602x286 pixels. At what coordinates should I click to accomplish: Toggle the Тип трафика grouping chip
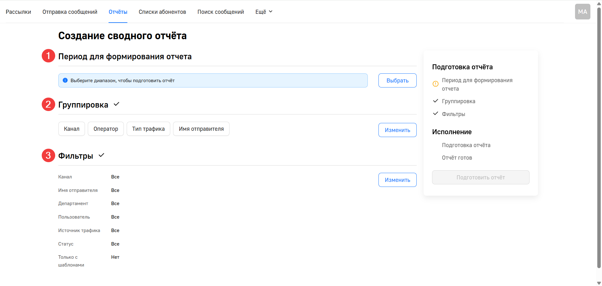click(148, 129)
